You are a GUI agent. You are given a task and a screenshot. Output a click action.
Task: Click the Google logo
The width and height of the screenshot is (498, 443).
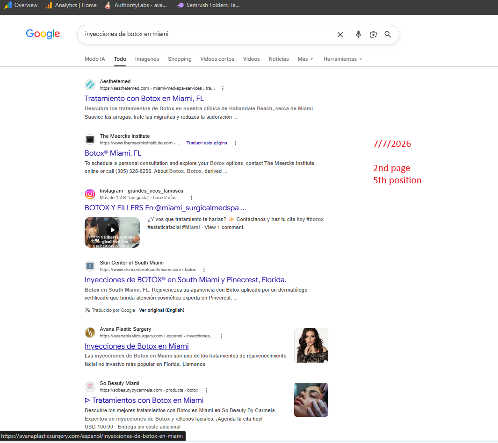[43, 34]
